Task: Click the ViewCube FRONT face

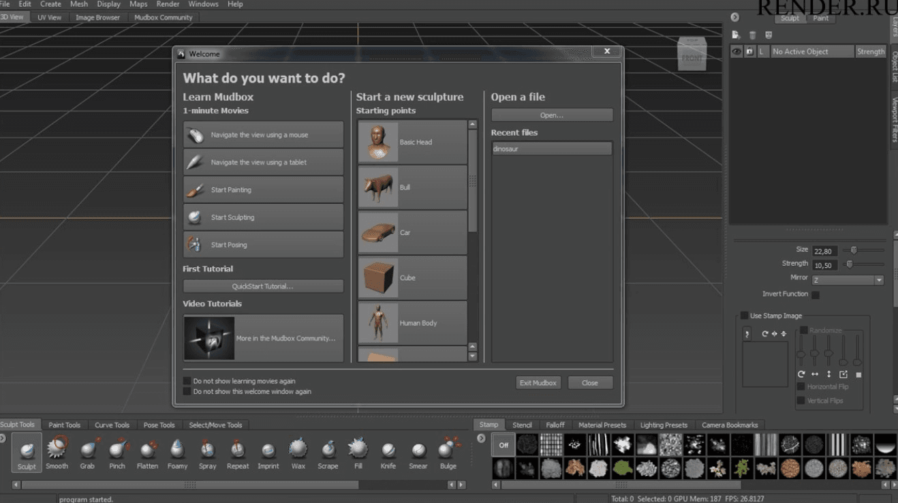Action: coord(692,57)
